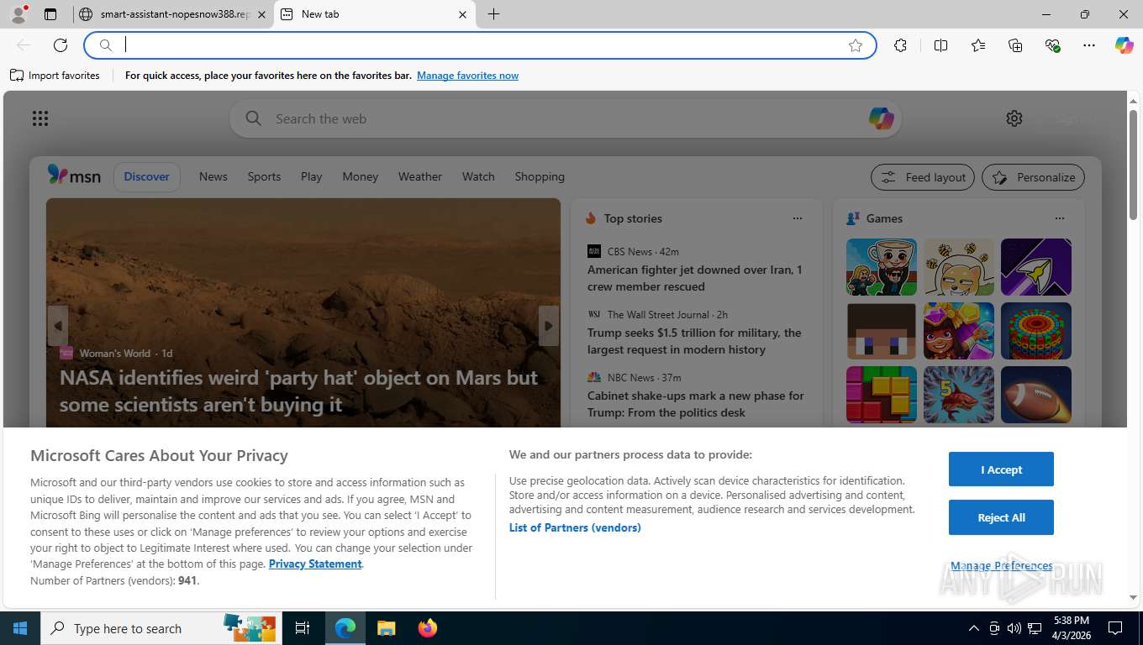Open the Shopping tab

coord(540,176)
